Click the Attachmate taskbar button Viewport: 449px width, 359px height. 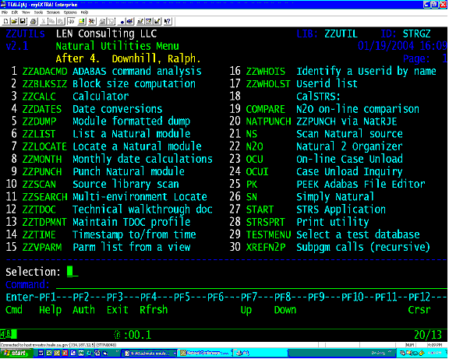click(x=148, y=354)
